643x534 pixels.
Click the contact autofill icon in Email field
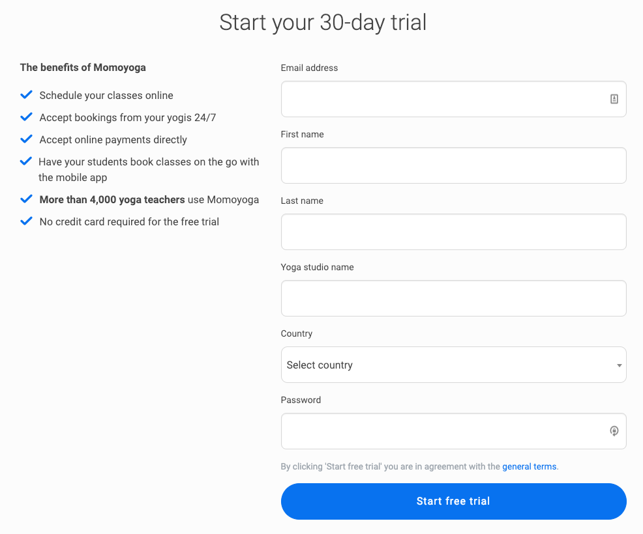tap(614, 99)
